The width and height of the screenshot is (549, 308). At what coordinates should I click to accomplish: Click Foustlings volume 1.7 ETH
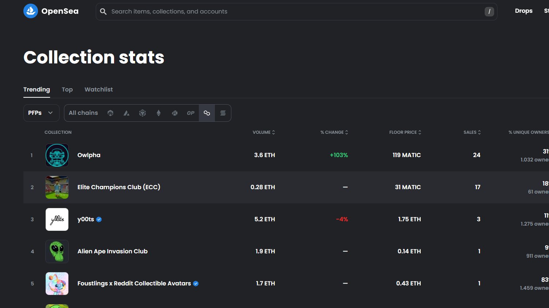[265, 284]
